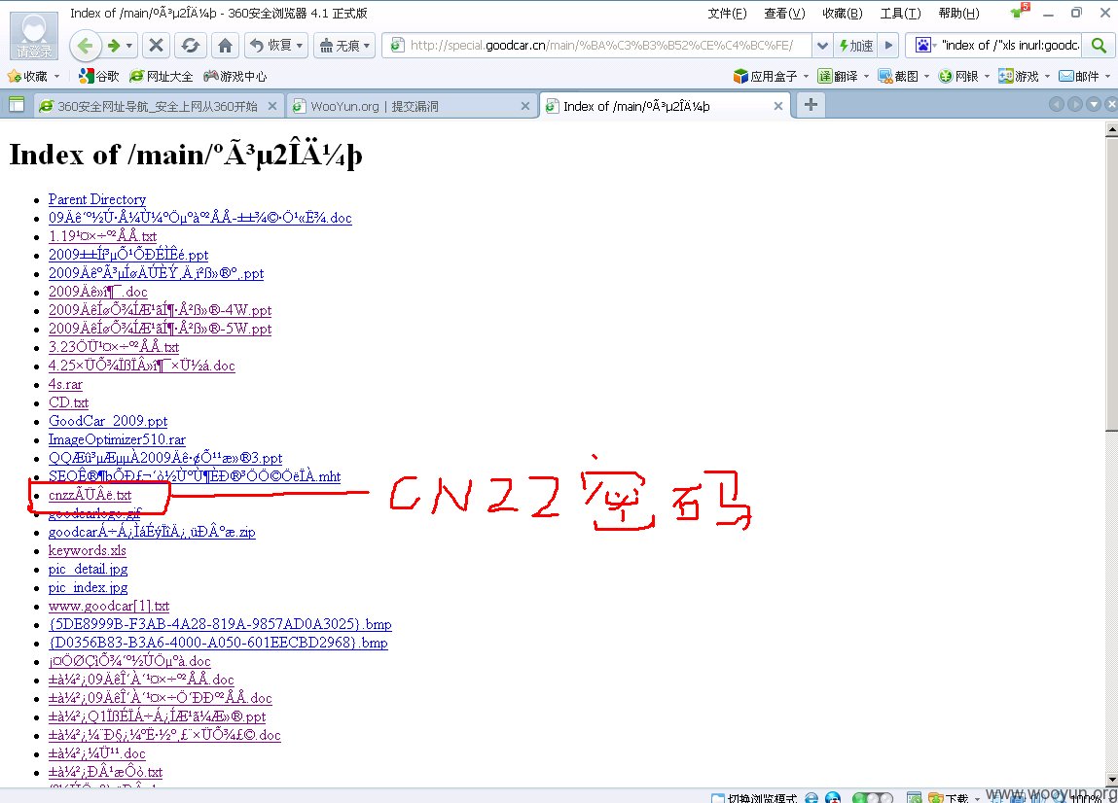Open the {5DE8999B-F3AB...} .bmp link
1118x803 pixels.
(x=220, y=626)
